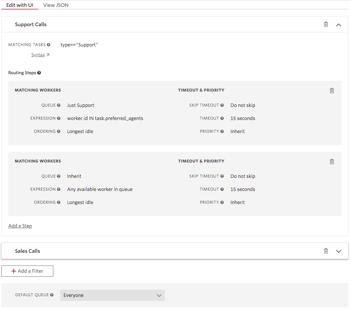Delete the second routing step
The image size is (351, 309).
332,161
